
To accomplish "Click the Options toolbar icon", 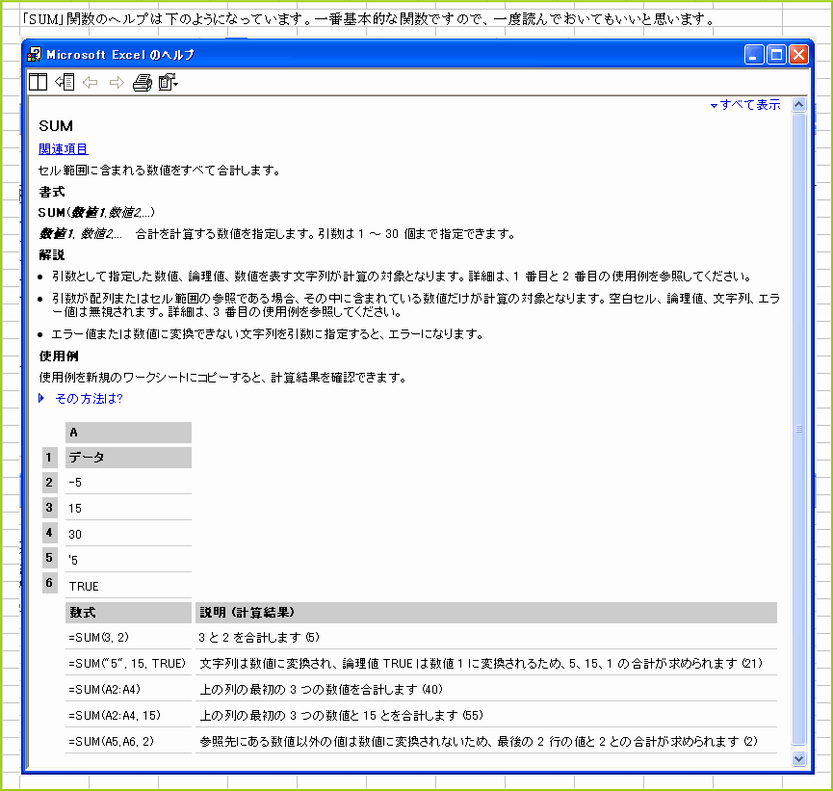I will click(x=165, y=83).
